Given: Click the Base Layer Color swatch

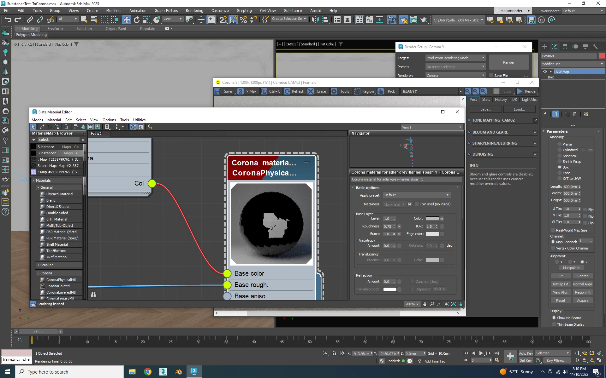Looking at the screenshot, I should [x=432, y=219].
